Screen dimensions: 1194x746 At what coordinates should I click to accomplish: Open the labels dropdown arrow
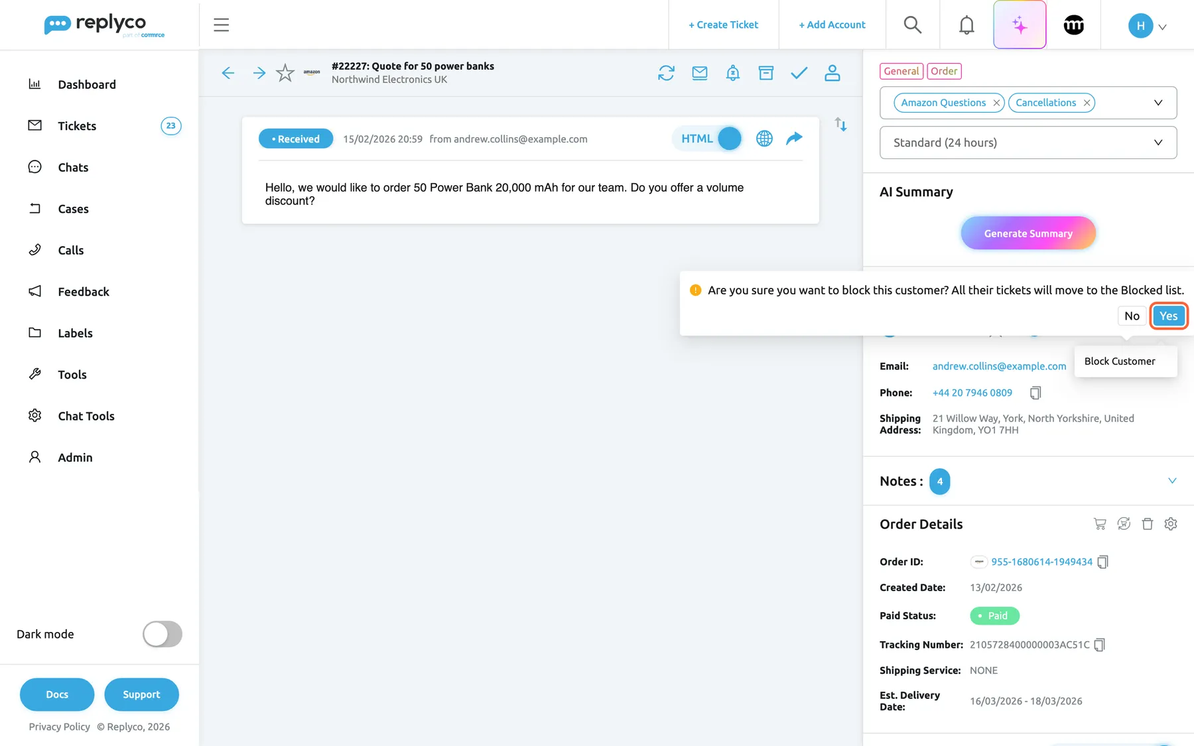click(1158, 103)
